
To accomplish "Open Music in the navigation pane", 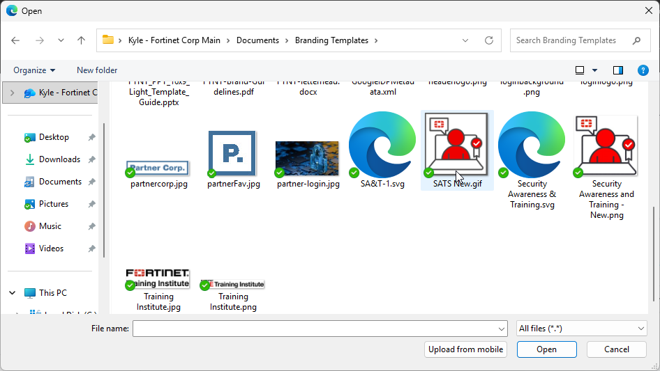I will tap(50, 226).
